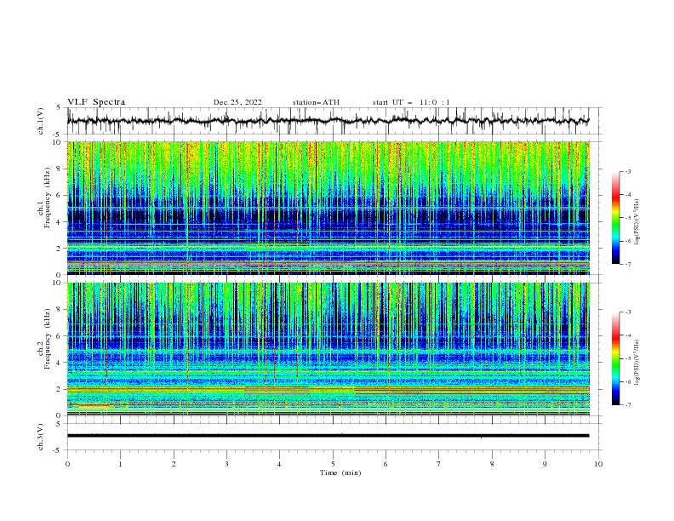Click the time-axis tick label "1"
This screenshot has height=521, width=674.
point(120,464)
